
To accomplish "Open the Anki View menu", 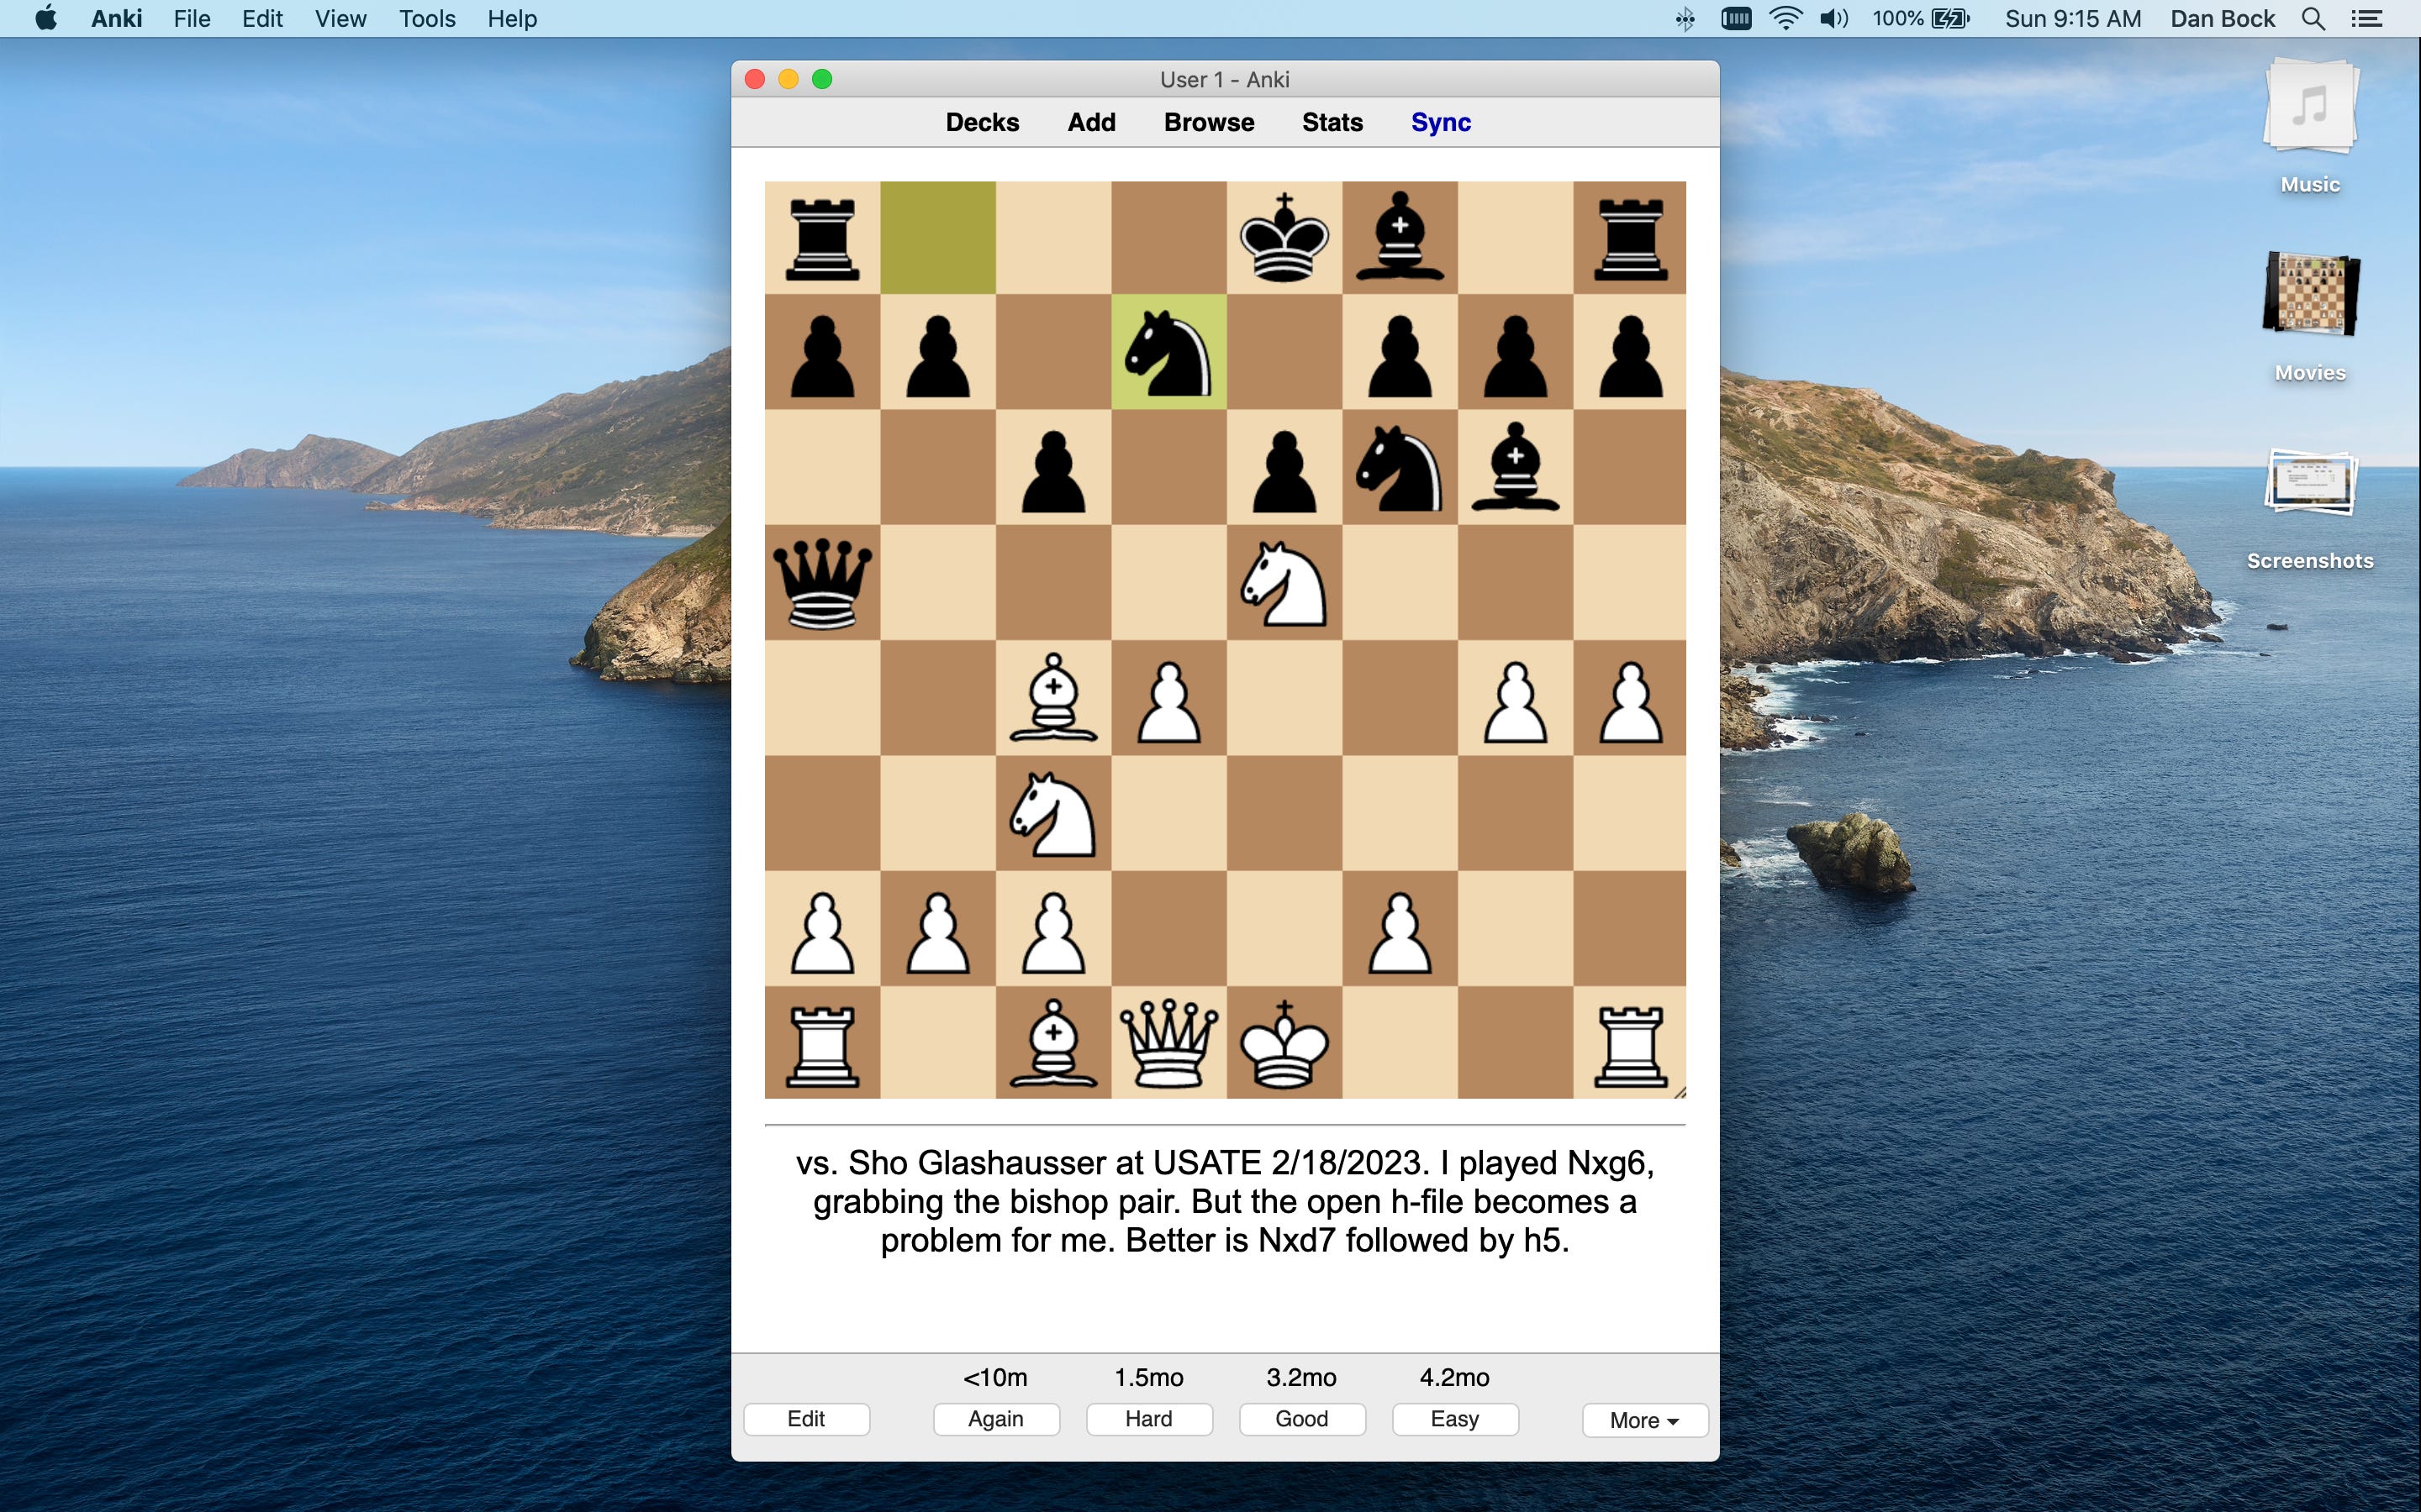I will (340, 19).
